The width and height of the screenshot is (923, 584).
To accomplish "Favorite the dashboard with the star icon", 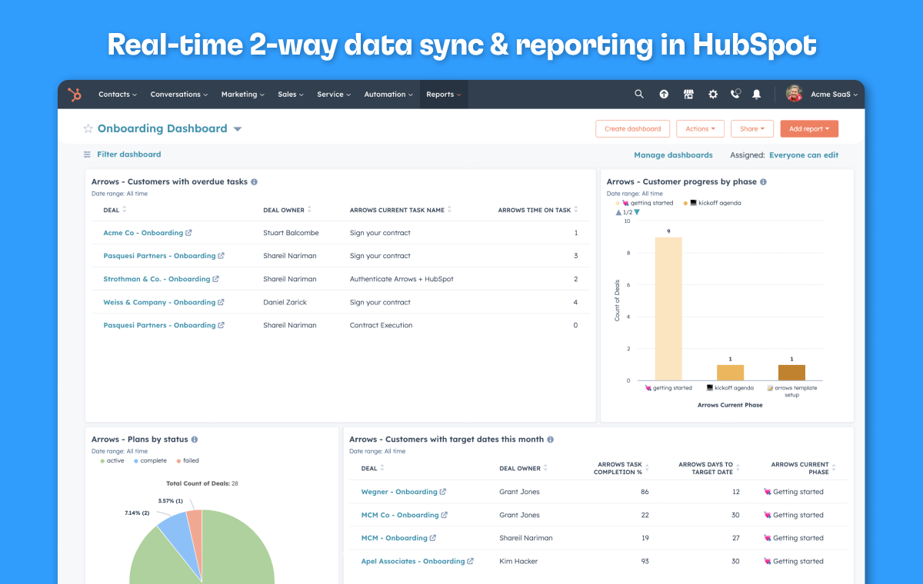I will [x=88, y=128].
